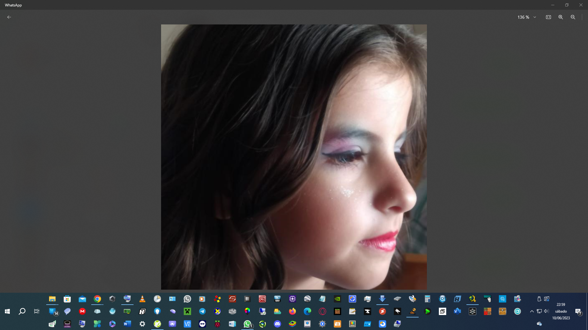Open WhatsApp taskbar icon with notification badge
This screenshot has height=330, width=588.
point(247,324)
